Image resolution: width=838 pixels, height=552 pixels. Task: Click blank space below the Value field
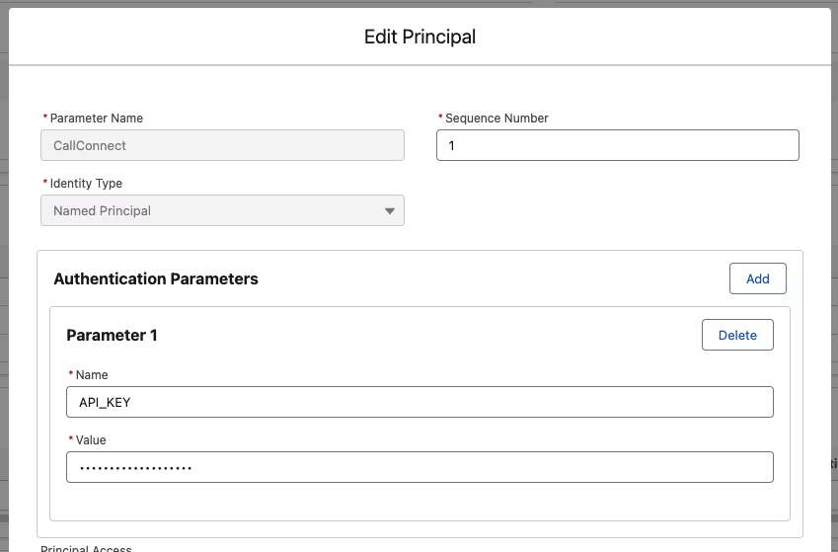(419, 502)
